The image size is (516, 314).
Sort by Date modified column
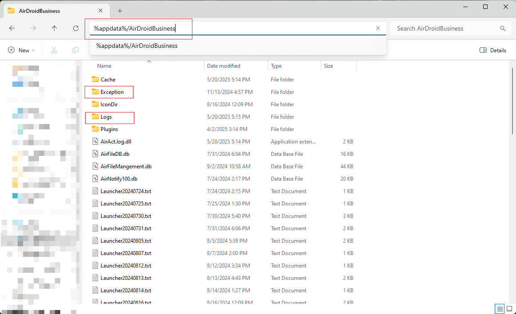(223, 66)
